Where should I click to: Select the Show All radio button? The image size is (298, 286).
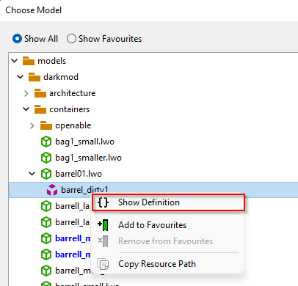click(18, 39)
